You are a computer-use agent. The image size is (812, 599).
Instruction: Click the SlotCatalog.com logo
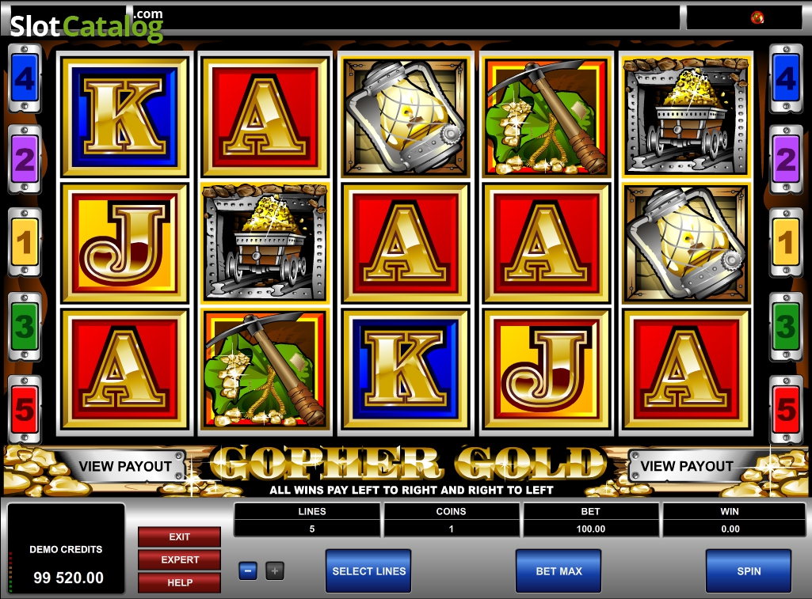(86, 25)
